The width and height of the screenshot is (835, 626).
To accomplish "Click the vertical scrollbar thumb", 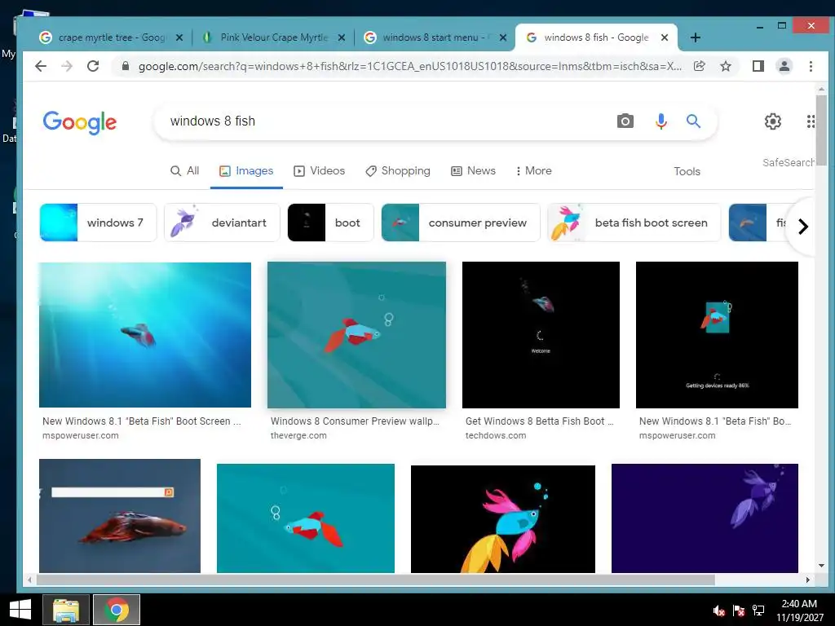I will click(820, 130).
